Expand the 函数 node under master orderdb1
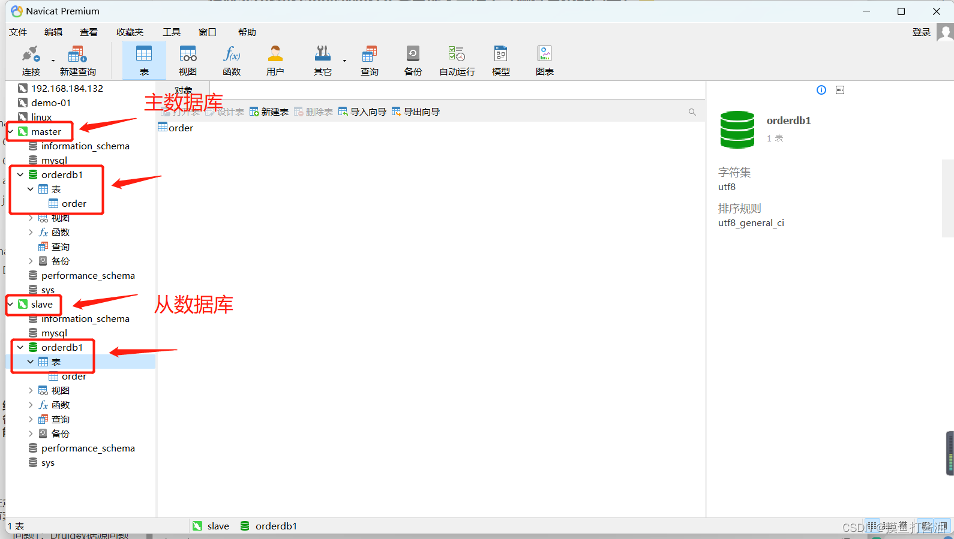The height and width of the screenshot is (539, 954). coord(31,232)
